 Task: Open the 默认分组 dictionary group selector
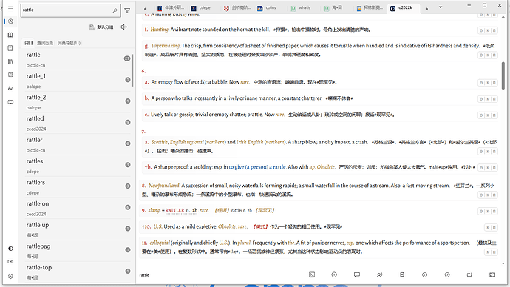tap(101, 27)
